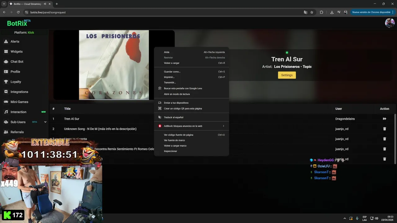Open the tab search dropdown arrow

coord(4,4)
